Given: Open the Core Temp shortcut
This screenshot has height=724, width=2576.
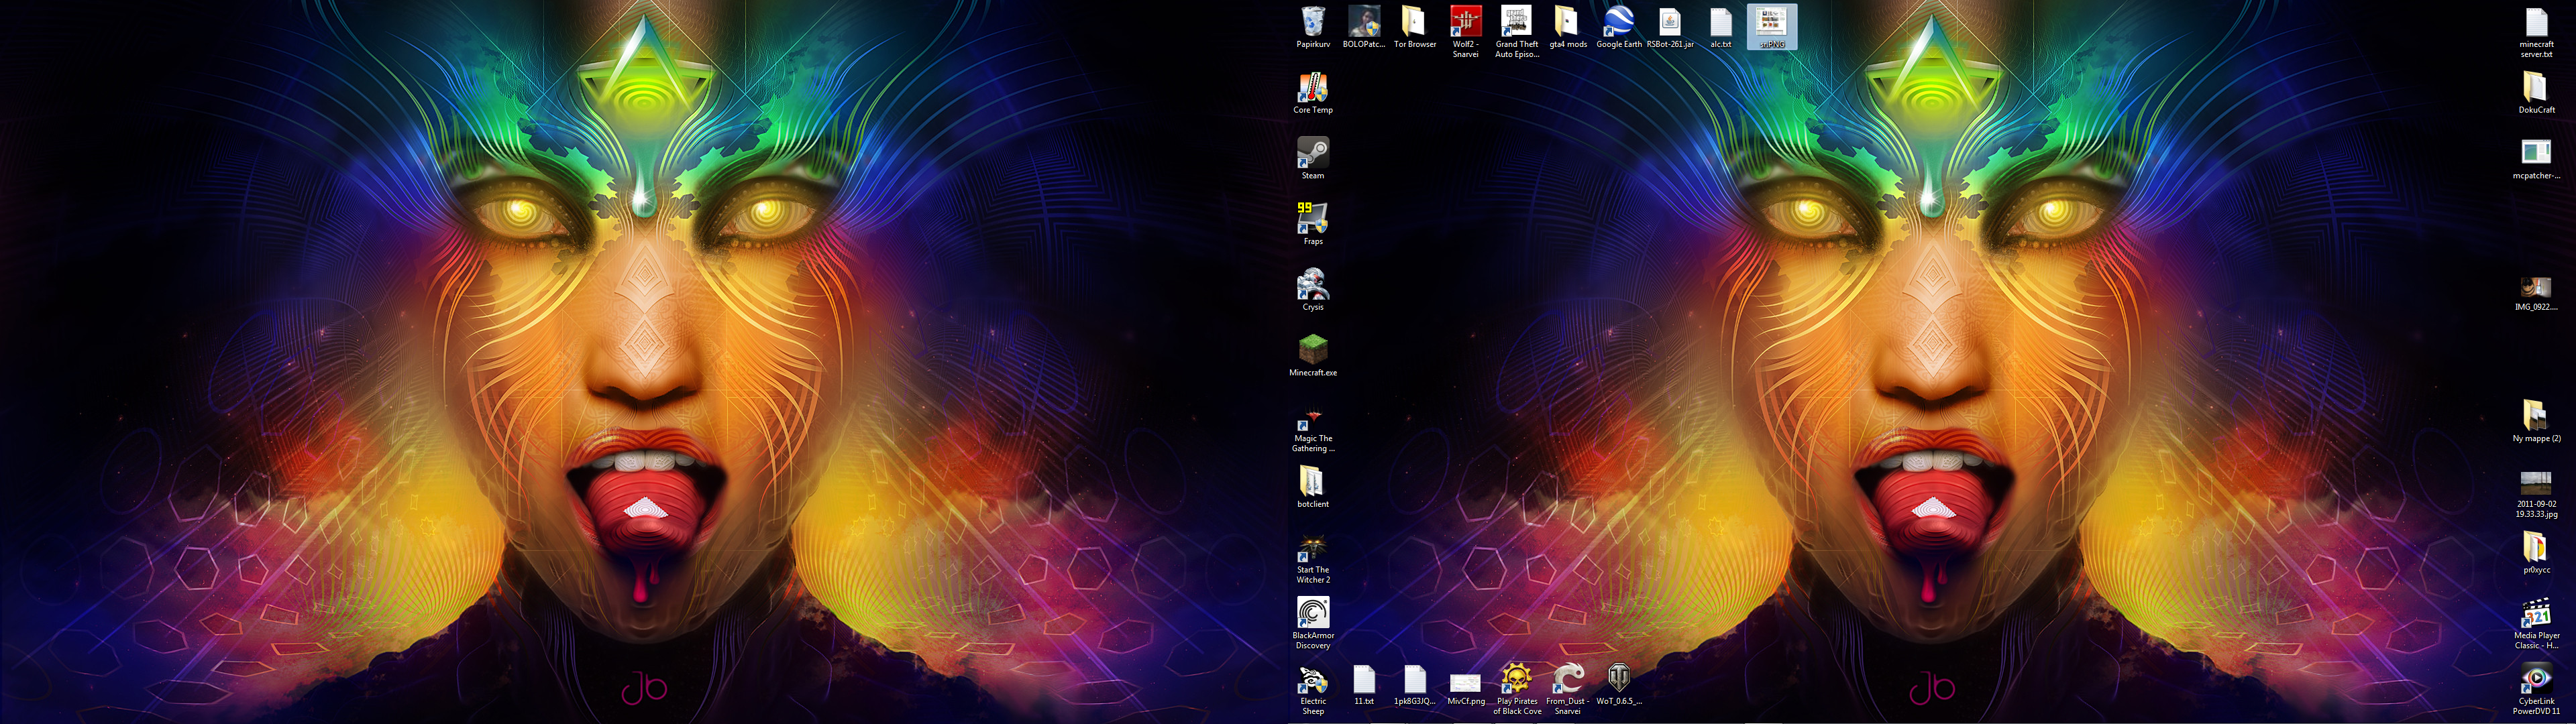Looking at the screenshot, I should click(x=1312, y=93).
